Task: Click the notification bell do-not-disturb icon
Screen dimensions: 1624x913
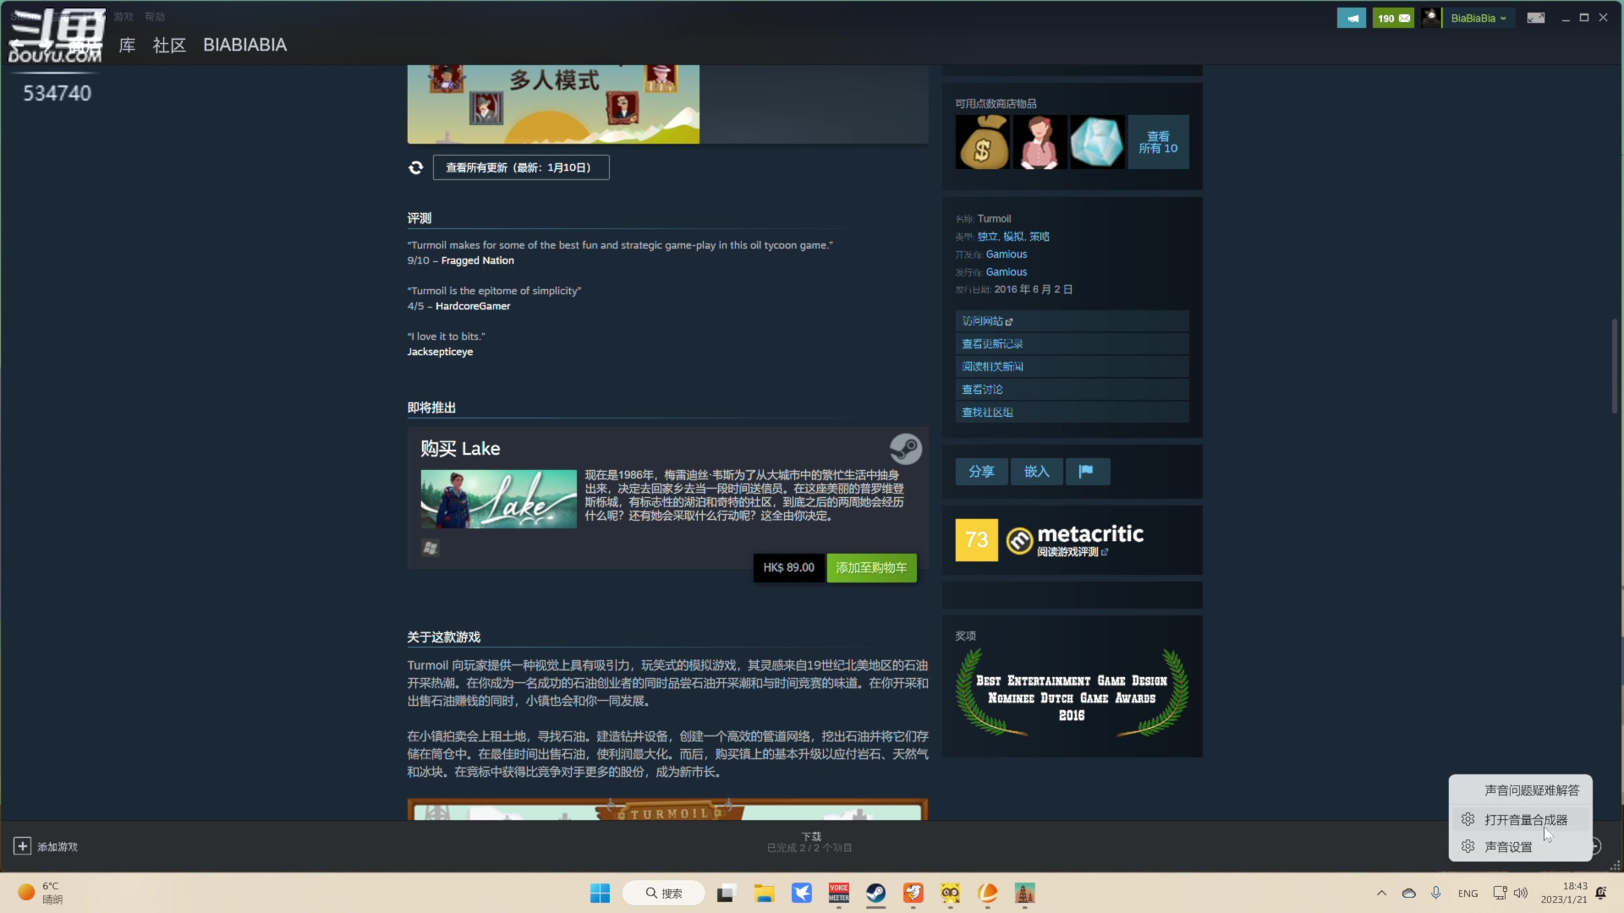Action: tap(1601, 893)
